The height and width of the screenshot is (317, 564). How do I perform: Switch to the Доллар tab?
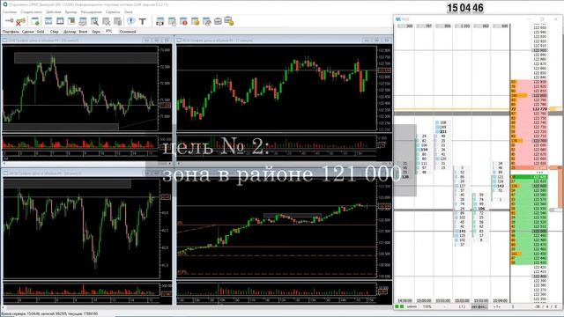click(70, 32)
